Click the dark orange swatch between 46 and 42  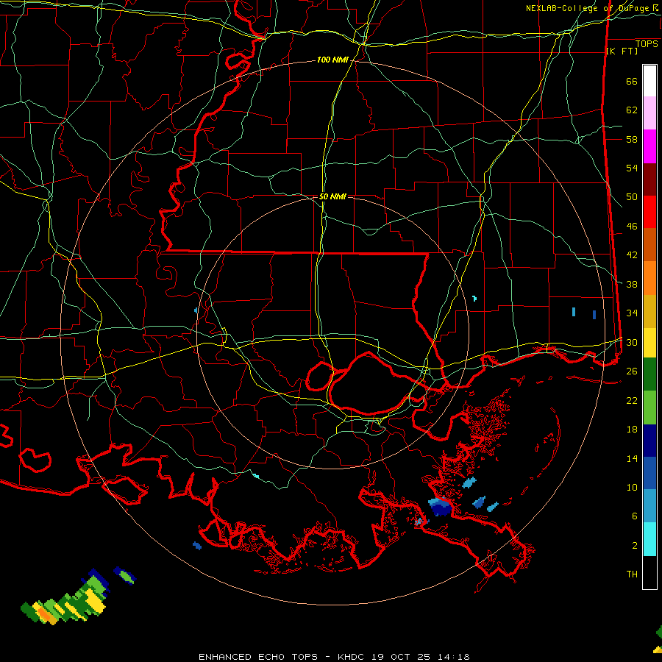pyautogui.click(x=649, y=245)
